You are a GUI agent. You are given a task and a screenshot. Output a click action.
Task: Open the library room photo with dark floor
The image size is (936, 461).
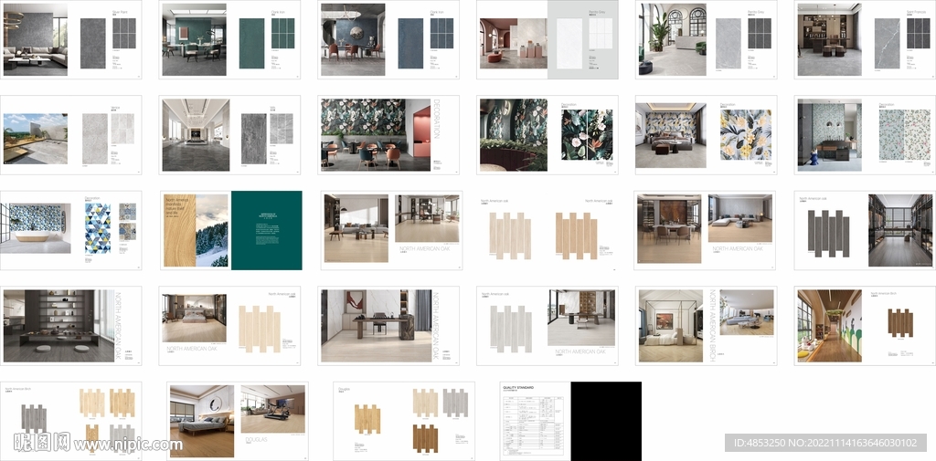[x=900, y=230]
